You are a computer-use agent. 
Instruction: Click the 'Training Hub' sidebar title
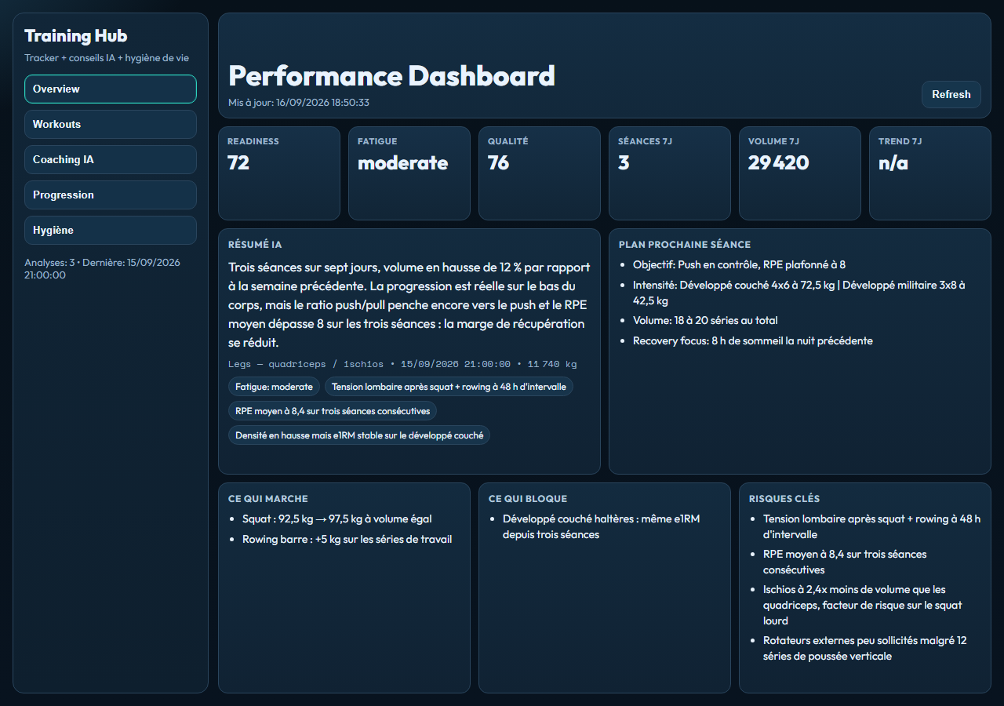[76, 36]
